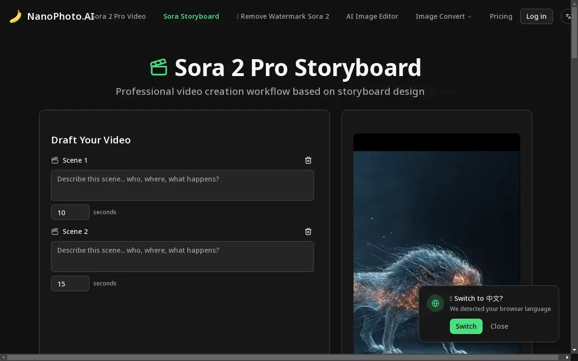Delete Scene 1 using its trash icon
Viewport: 578px width, 361px height.
point(308,160)
